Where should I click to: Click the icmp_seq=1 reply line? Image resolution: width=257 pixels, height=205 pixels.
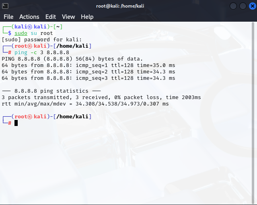coord(88,65)
